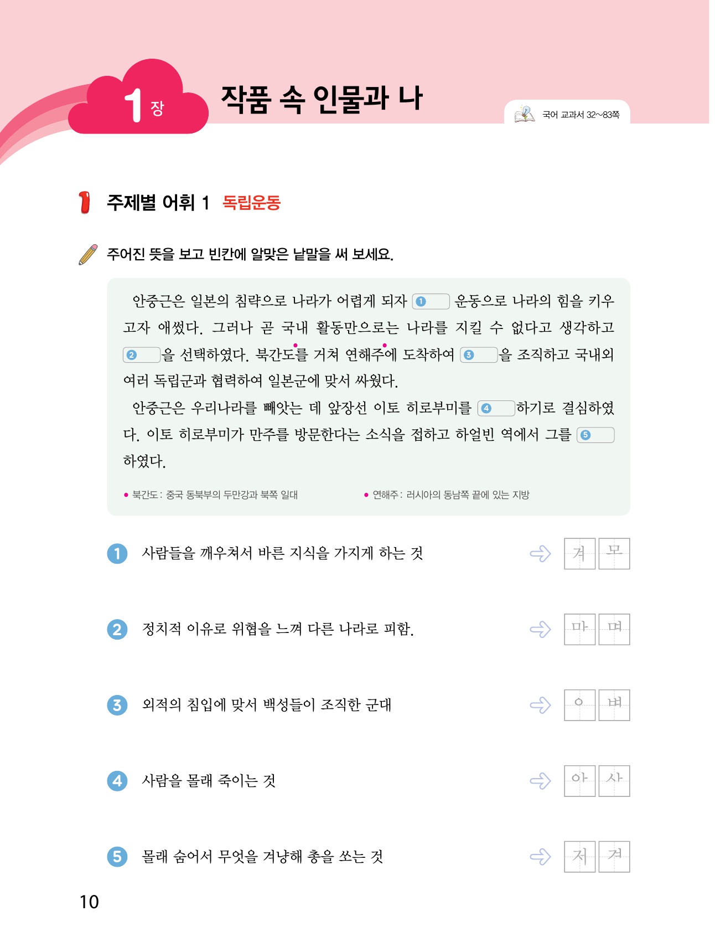This screenshot has width=715, height=942.
Task: Select the blue circle number 3 definition
Action: (x=117, y=705)
